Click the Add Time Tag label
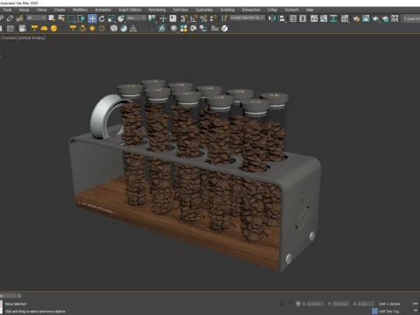Screen dimensions: 420x315 tap(388, 311)
